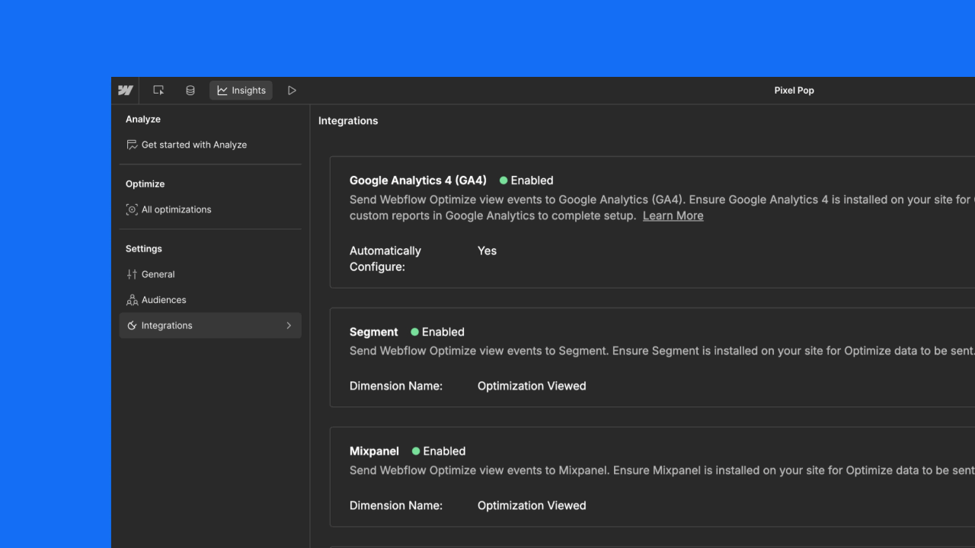The height and width of the screenshot is (548, 975).
Task: Click the Mixpanel green Enabled status dot
Action: (x=416, y=451)
